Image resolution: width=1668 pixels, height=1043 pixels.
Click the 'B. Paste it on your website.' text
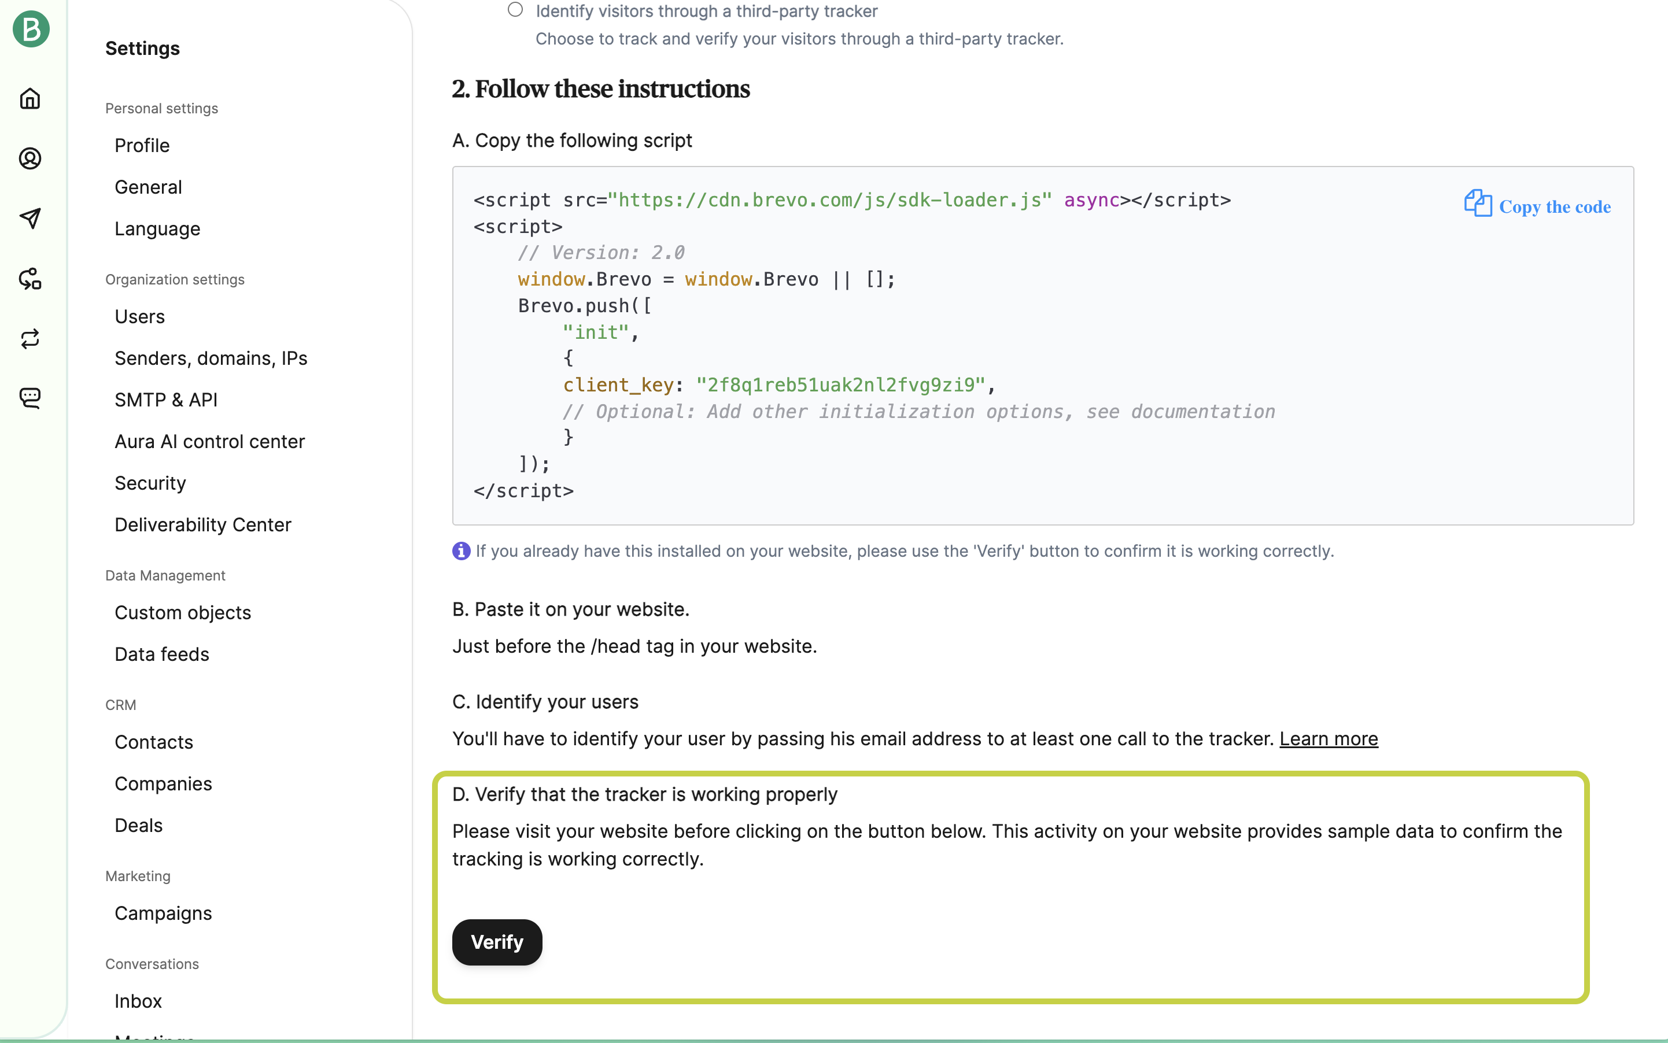[x=571, y=610]
